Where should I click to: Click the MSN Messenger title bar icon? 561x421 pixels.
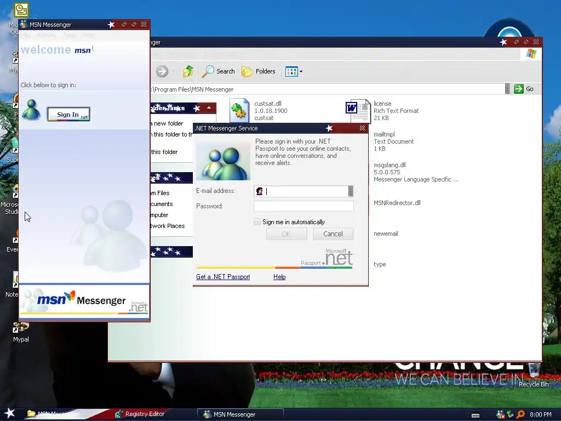coord(24,24)
